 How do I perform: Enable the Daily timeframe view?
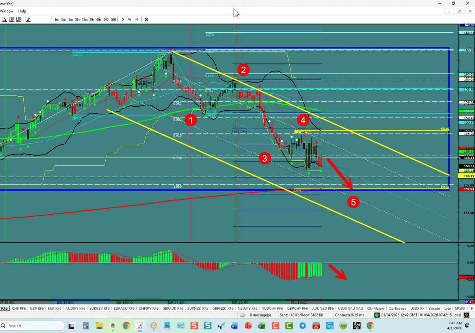tap(123, 19)
